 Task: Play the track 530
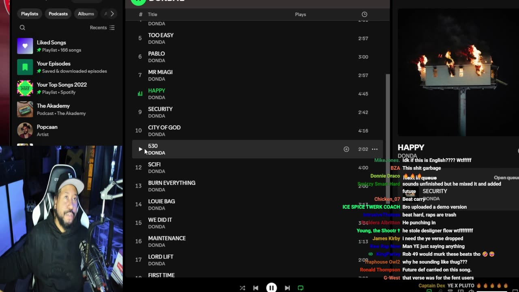(140, 149)
